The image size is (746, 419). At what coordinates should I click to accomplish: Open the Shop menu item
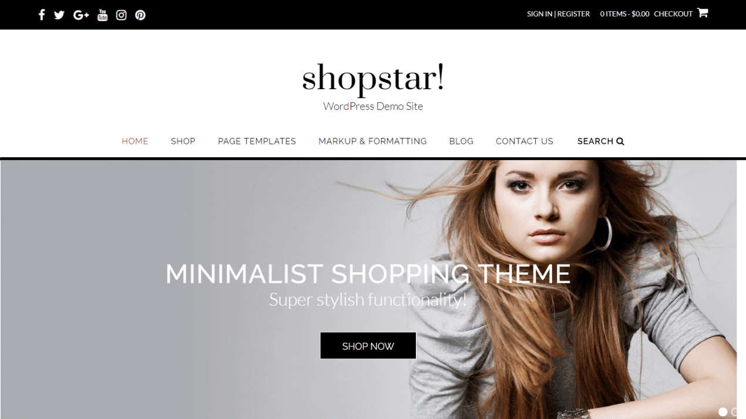coord(183,141)
